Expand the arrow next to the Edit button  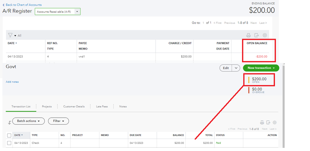click(x=236, y=68)
